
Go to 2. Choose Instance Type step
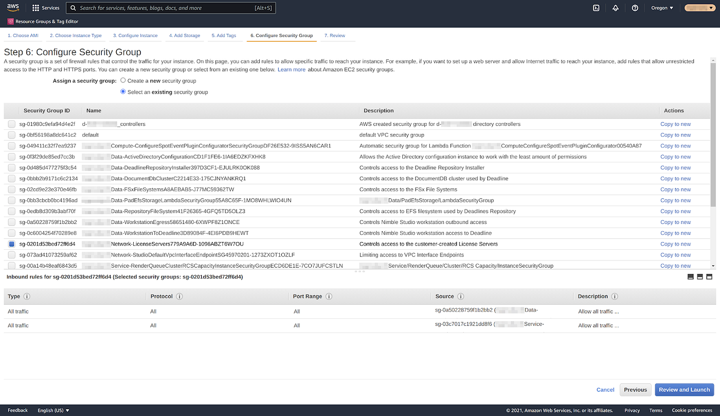[76, 36]
